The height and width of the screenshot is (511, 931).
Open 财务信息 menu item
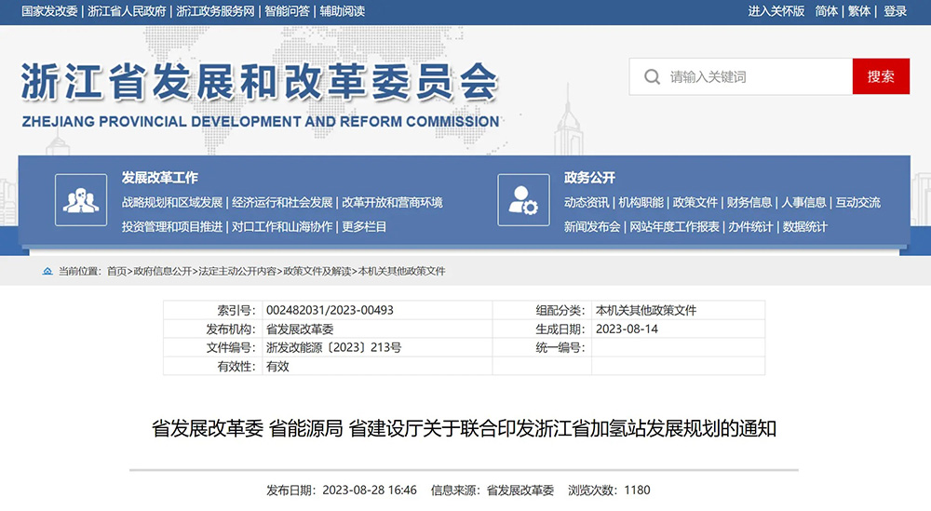point(749,202)
